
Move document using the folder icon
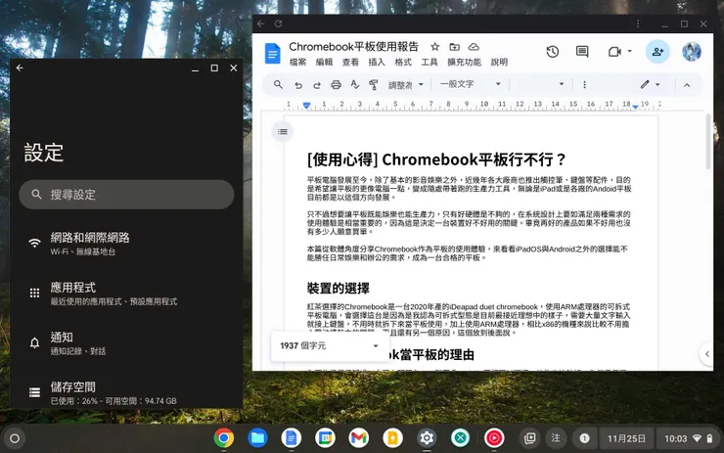pos(454,47)
